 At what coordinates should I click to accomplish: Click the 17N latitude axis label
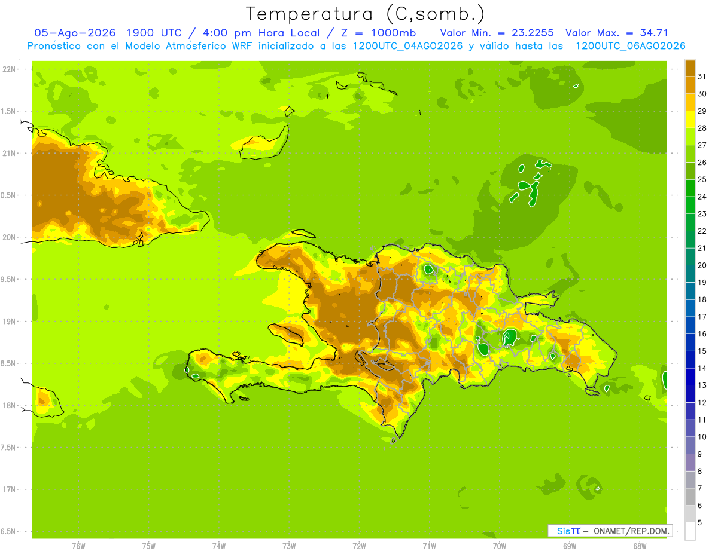9,489
